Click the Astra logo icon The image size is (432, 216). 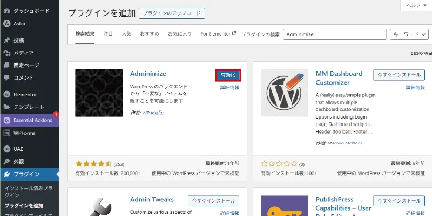click(x=7, y=24)
